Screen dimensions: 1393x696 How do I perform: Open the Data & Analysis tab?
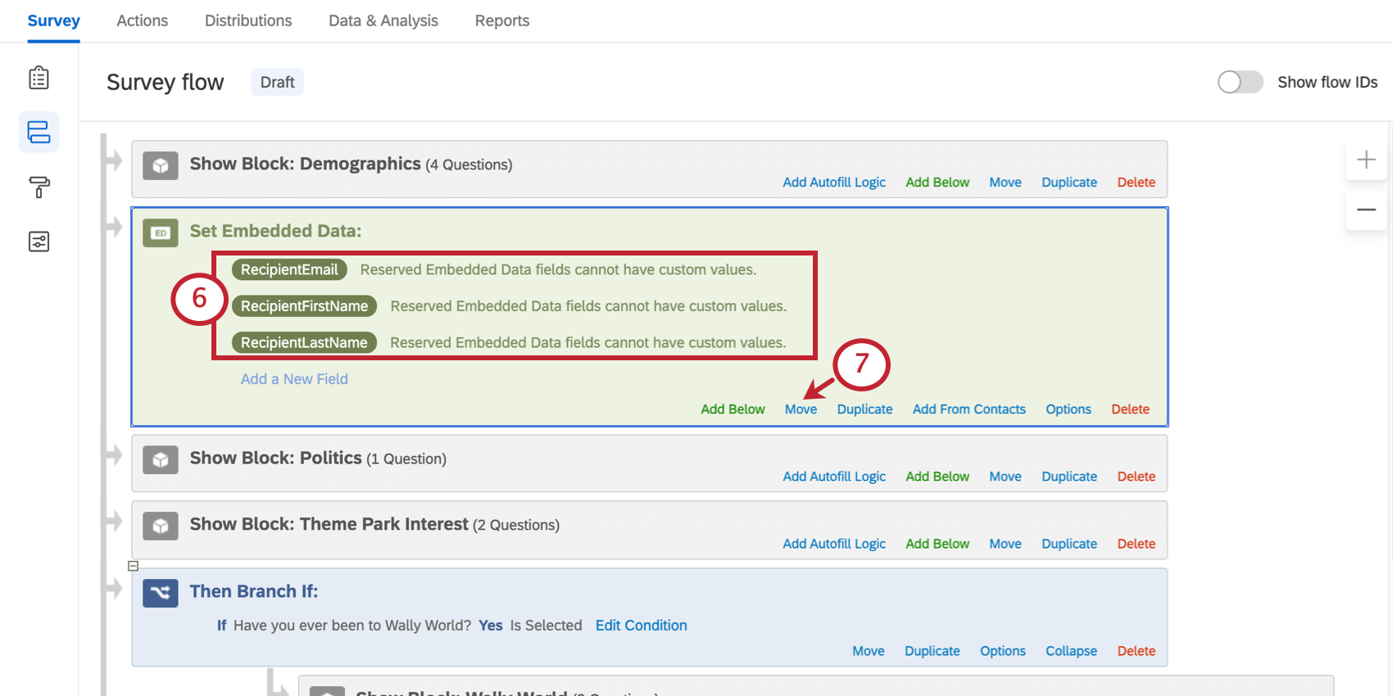[x=383, y=20]
